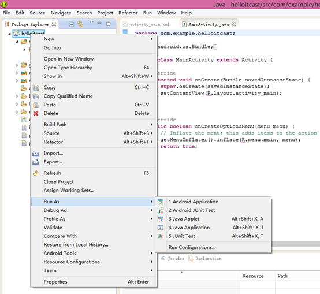
Task: Expand the Source submenu in context menu
Action: (x=94, y=133)
